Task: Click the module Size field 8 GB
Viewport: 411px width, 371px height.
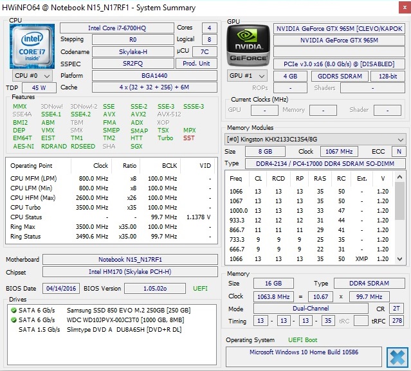Action: pyautogui.click(x=265, y=152)
